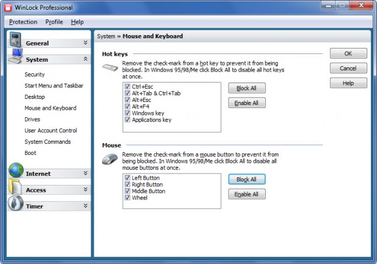377x264 pixels.
Task: Uncheck the Ctrl+Esc hot key
Action: (x=128, y=86)
